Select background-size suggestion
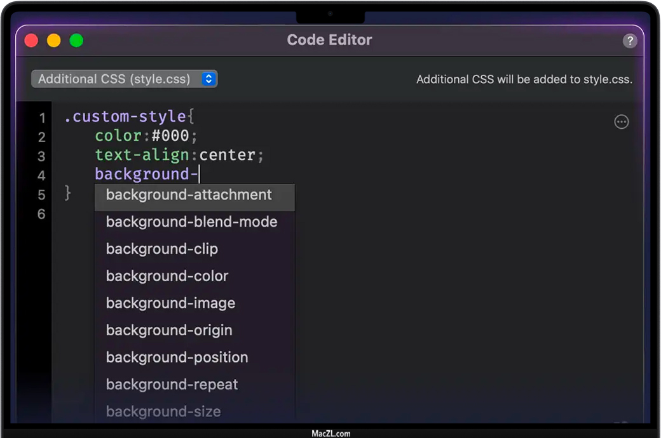This screenshot has width=661, height=438. point(163,411)
